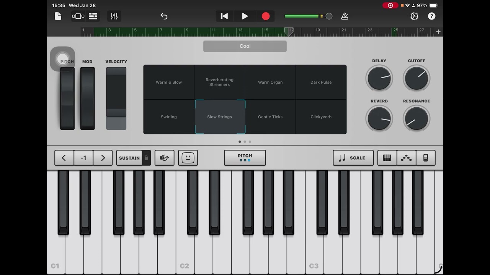Open track controls mixer icon
Screen dimensions: 490x275
(114, 16)
